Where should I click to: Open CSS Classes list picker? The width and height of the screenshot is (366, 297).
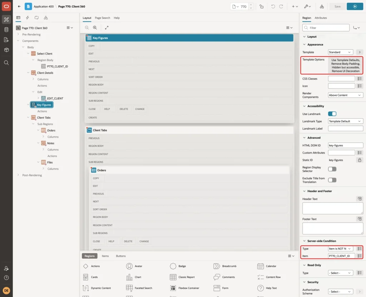click(x=360, y=79)
